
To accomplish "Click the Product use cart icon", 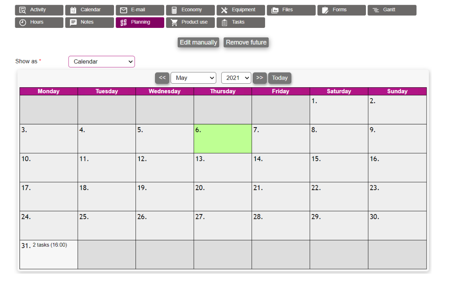I will point(174,22).
